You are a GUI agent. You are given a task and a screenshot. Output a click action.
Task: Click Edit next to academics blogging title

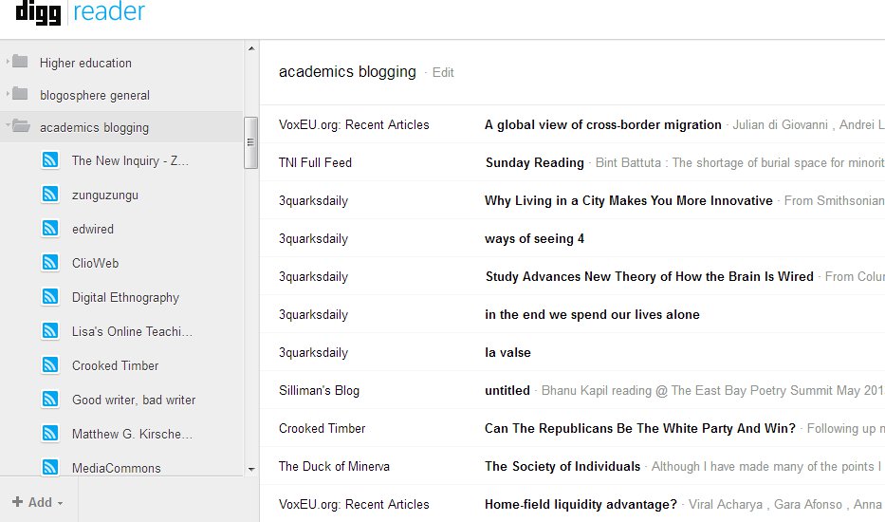pyautogui.click(x=443, y=72)
